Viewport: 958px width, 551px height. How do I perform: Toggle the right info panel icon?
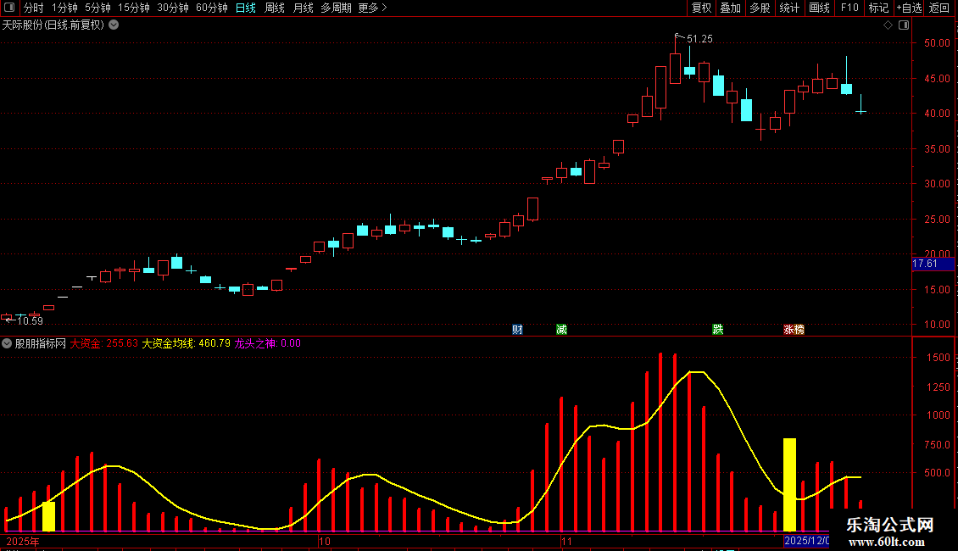tap(904, 25)
